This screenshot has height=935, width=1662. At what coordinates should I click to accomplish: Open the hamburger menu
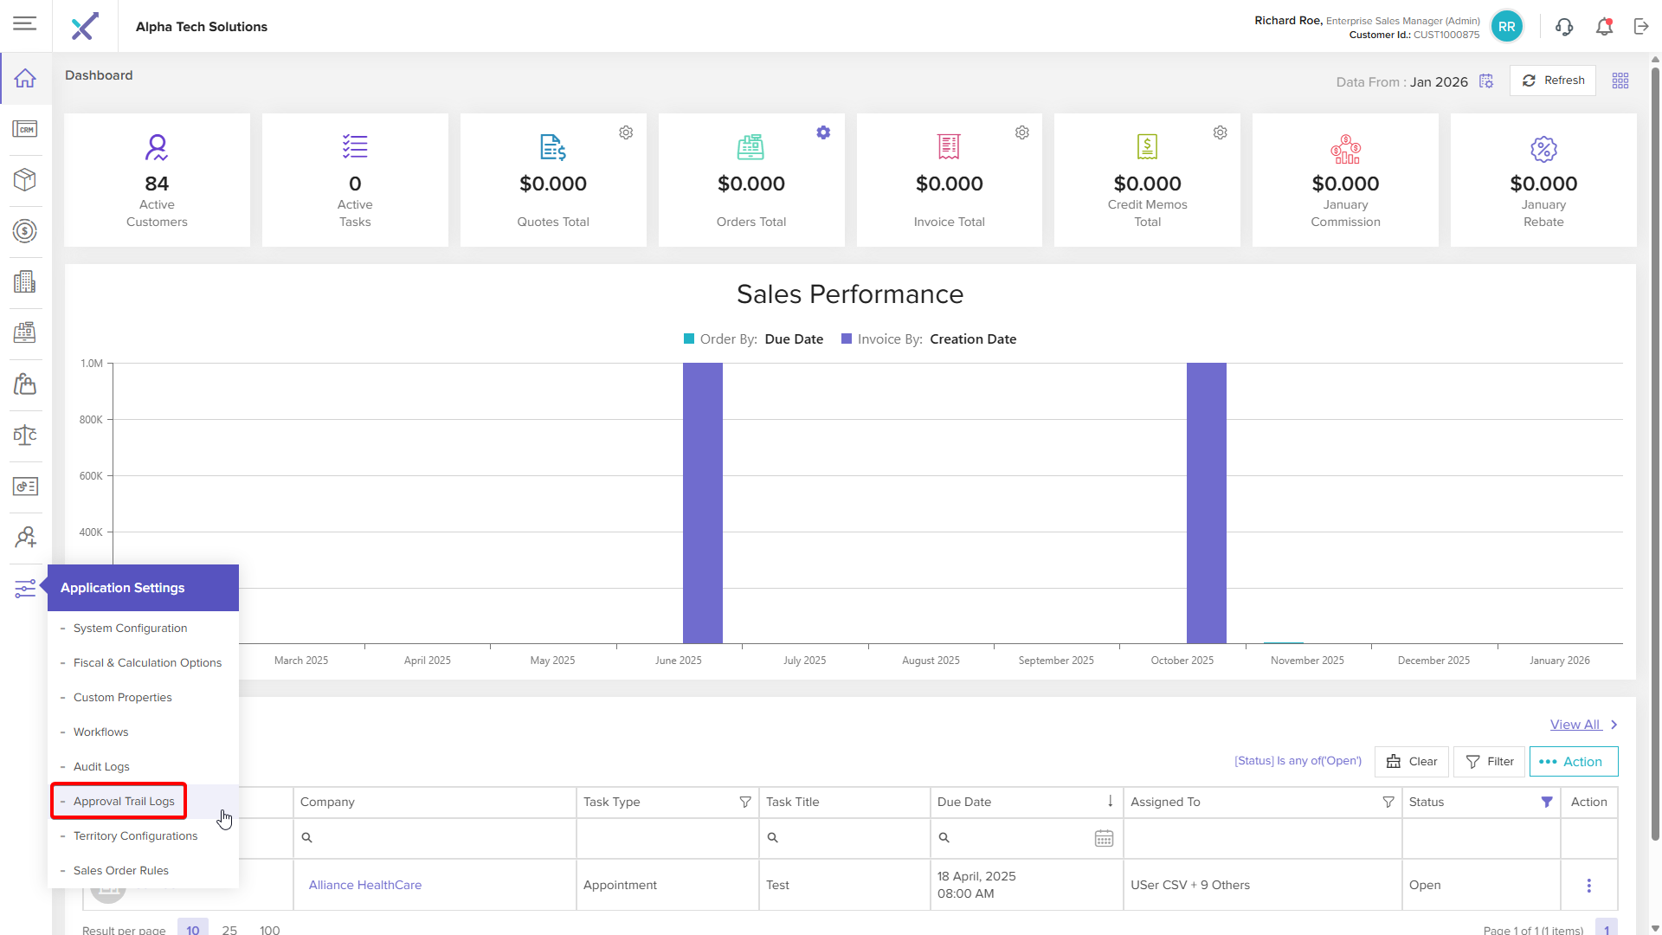[25, 23]
